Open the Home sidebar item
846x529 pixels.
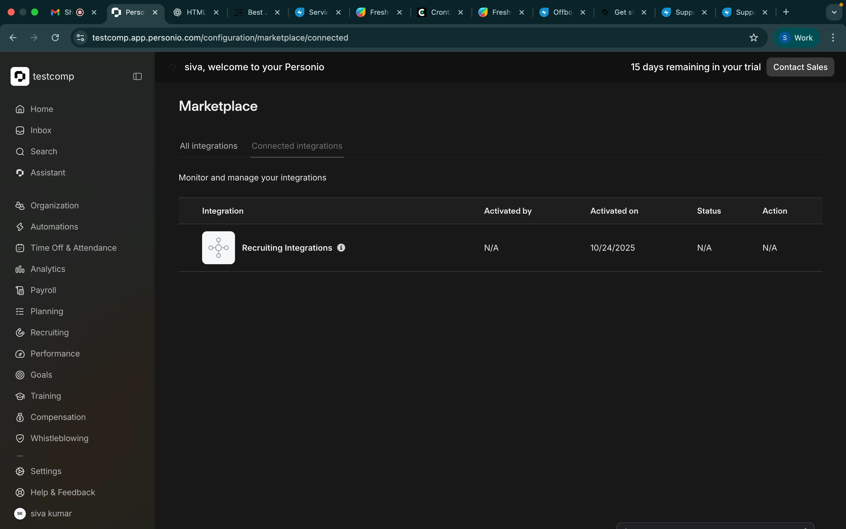42,109
